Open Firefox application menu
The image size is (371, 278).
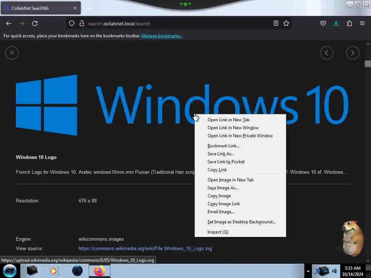click(362, 23)
